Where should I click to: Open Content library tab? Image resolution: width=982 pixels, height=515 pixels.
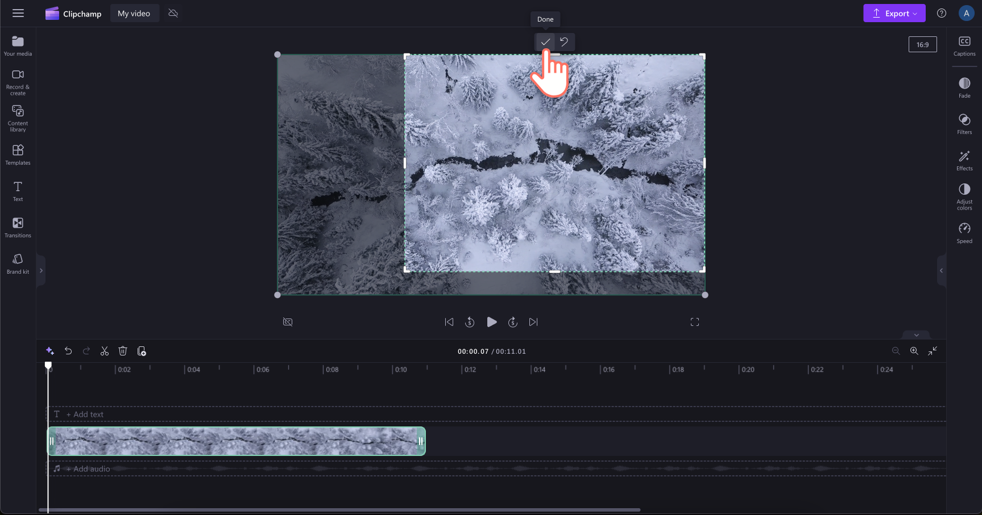click(18, 119)
